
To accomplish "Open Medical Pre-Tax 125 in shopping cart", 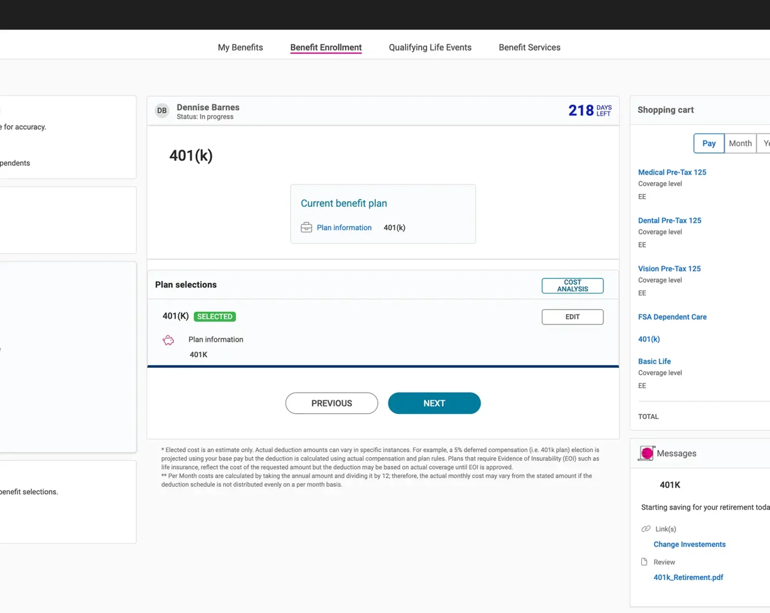I will point(672,172).
